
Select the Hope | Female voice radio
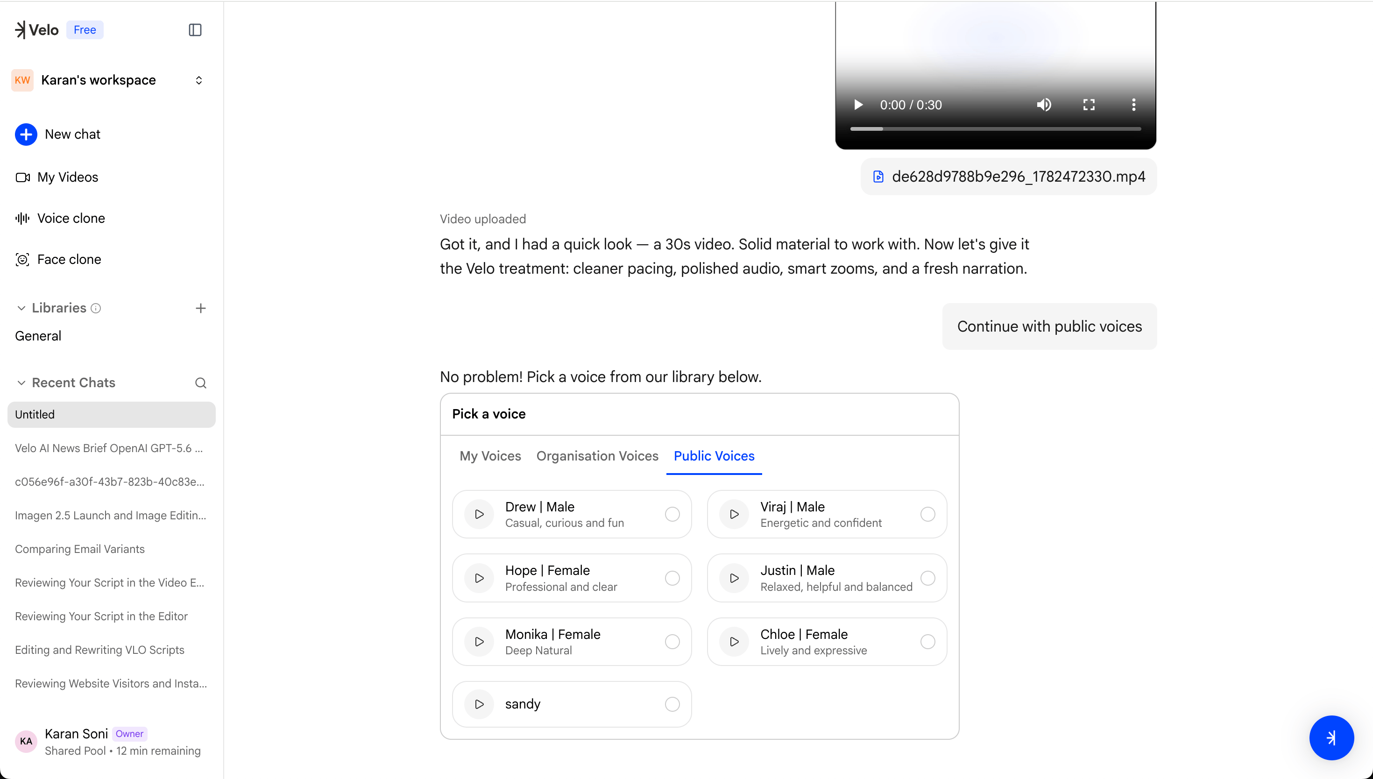(672, 578)
